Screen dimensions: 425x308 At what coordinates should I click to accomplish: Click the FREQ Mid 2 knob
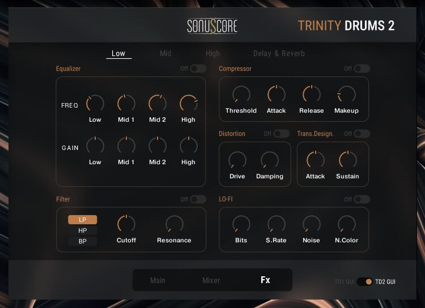pyautogui.click(x=158, y=104)
